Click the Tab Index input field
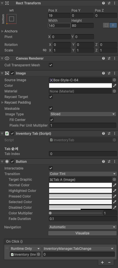This screenshot has height=268, width=118. point(83,154)
